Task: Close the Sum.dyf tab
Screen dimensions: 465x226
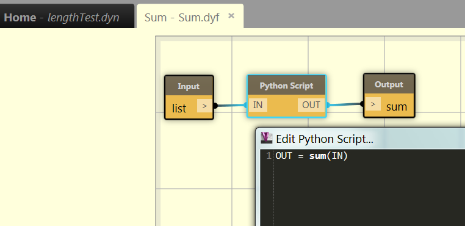Action: [231, 16]
